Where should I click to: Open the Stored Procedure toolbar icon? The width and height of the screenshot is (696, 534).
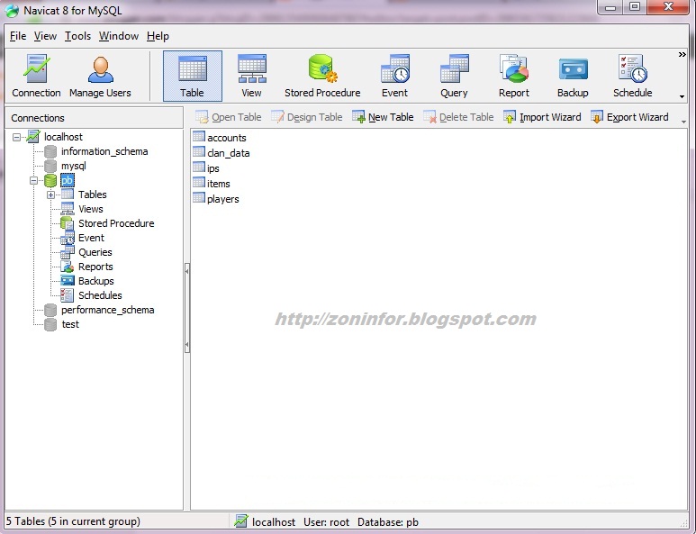(x=322, y=76)
